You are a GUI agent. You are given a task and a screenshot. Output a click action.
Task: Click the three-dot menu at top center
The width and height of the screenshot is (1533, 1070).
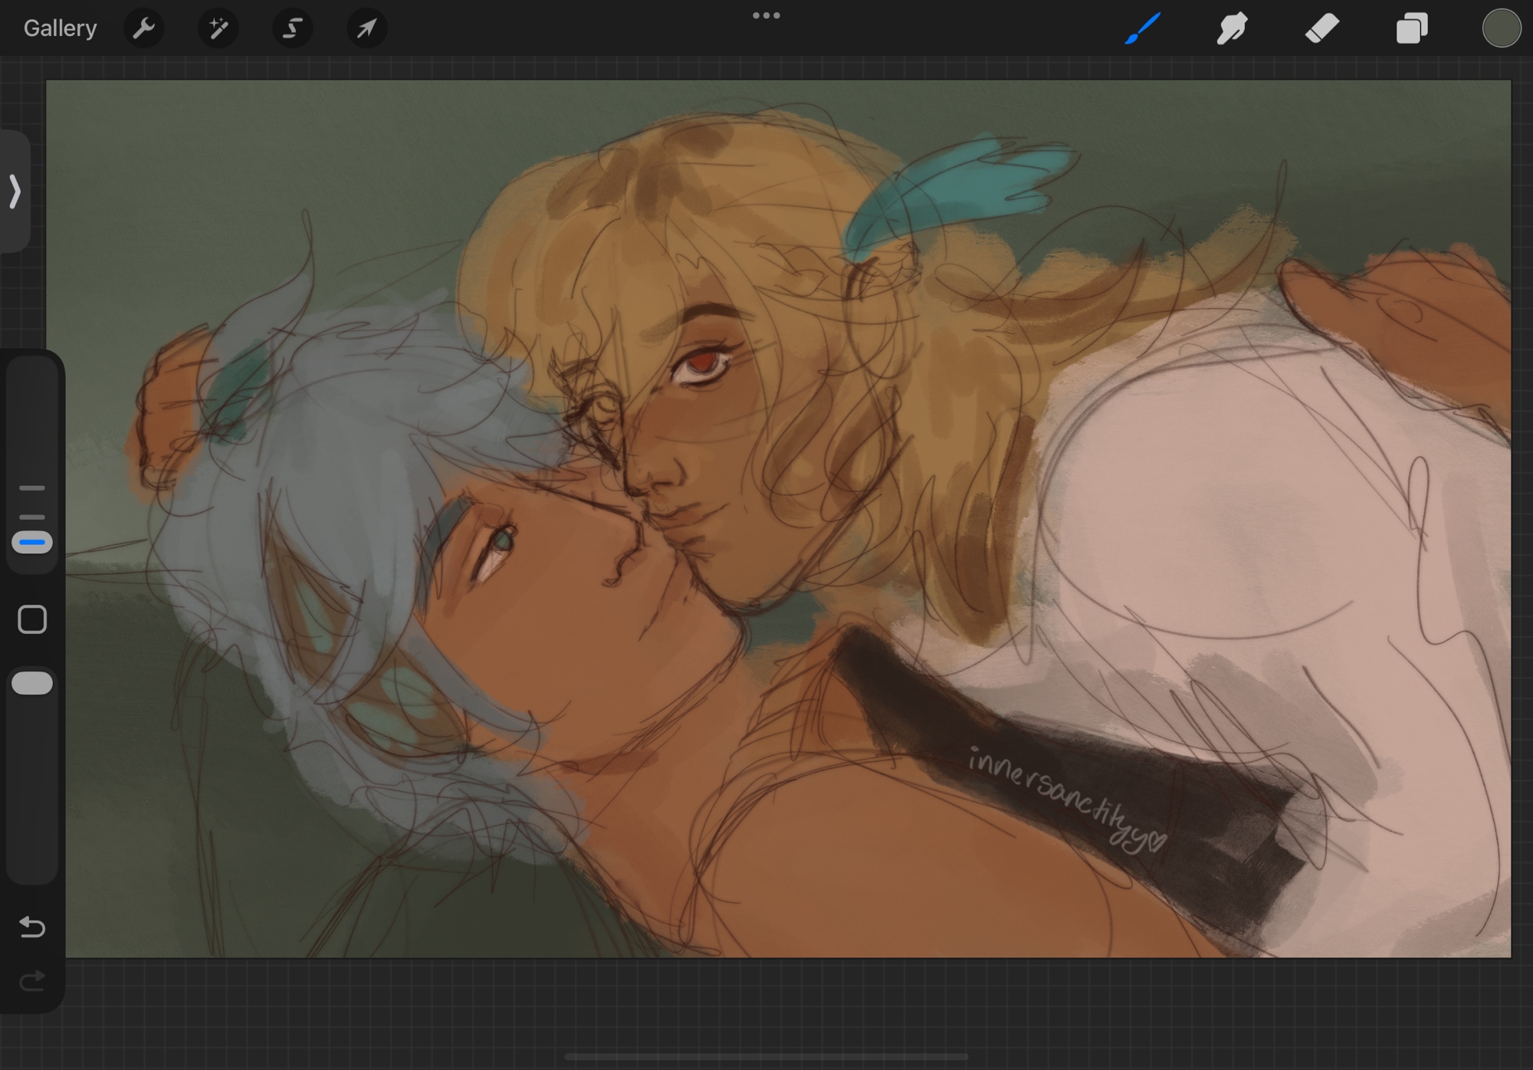tap(766, 15)
